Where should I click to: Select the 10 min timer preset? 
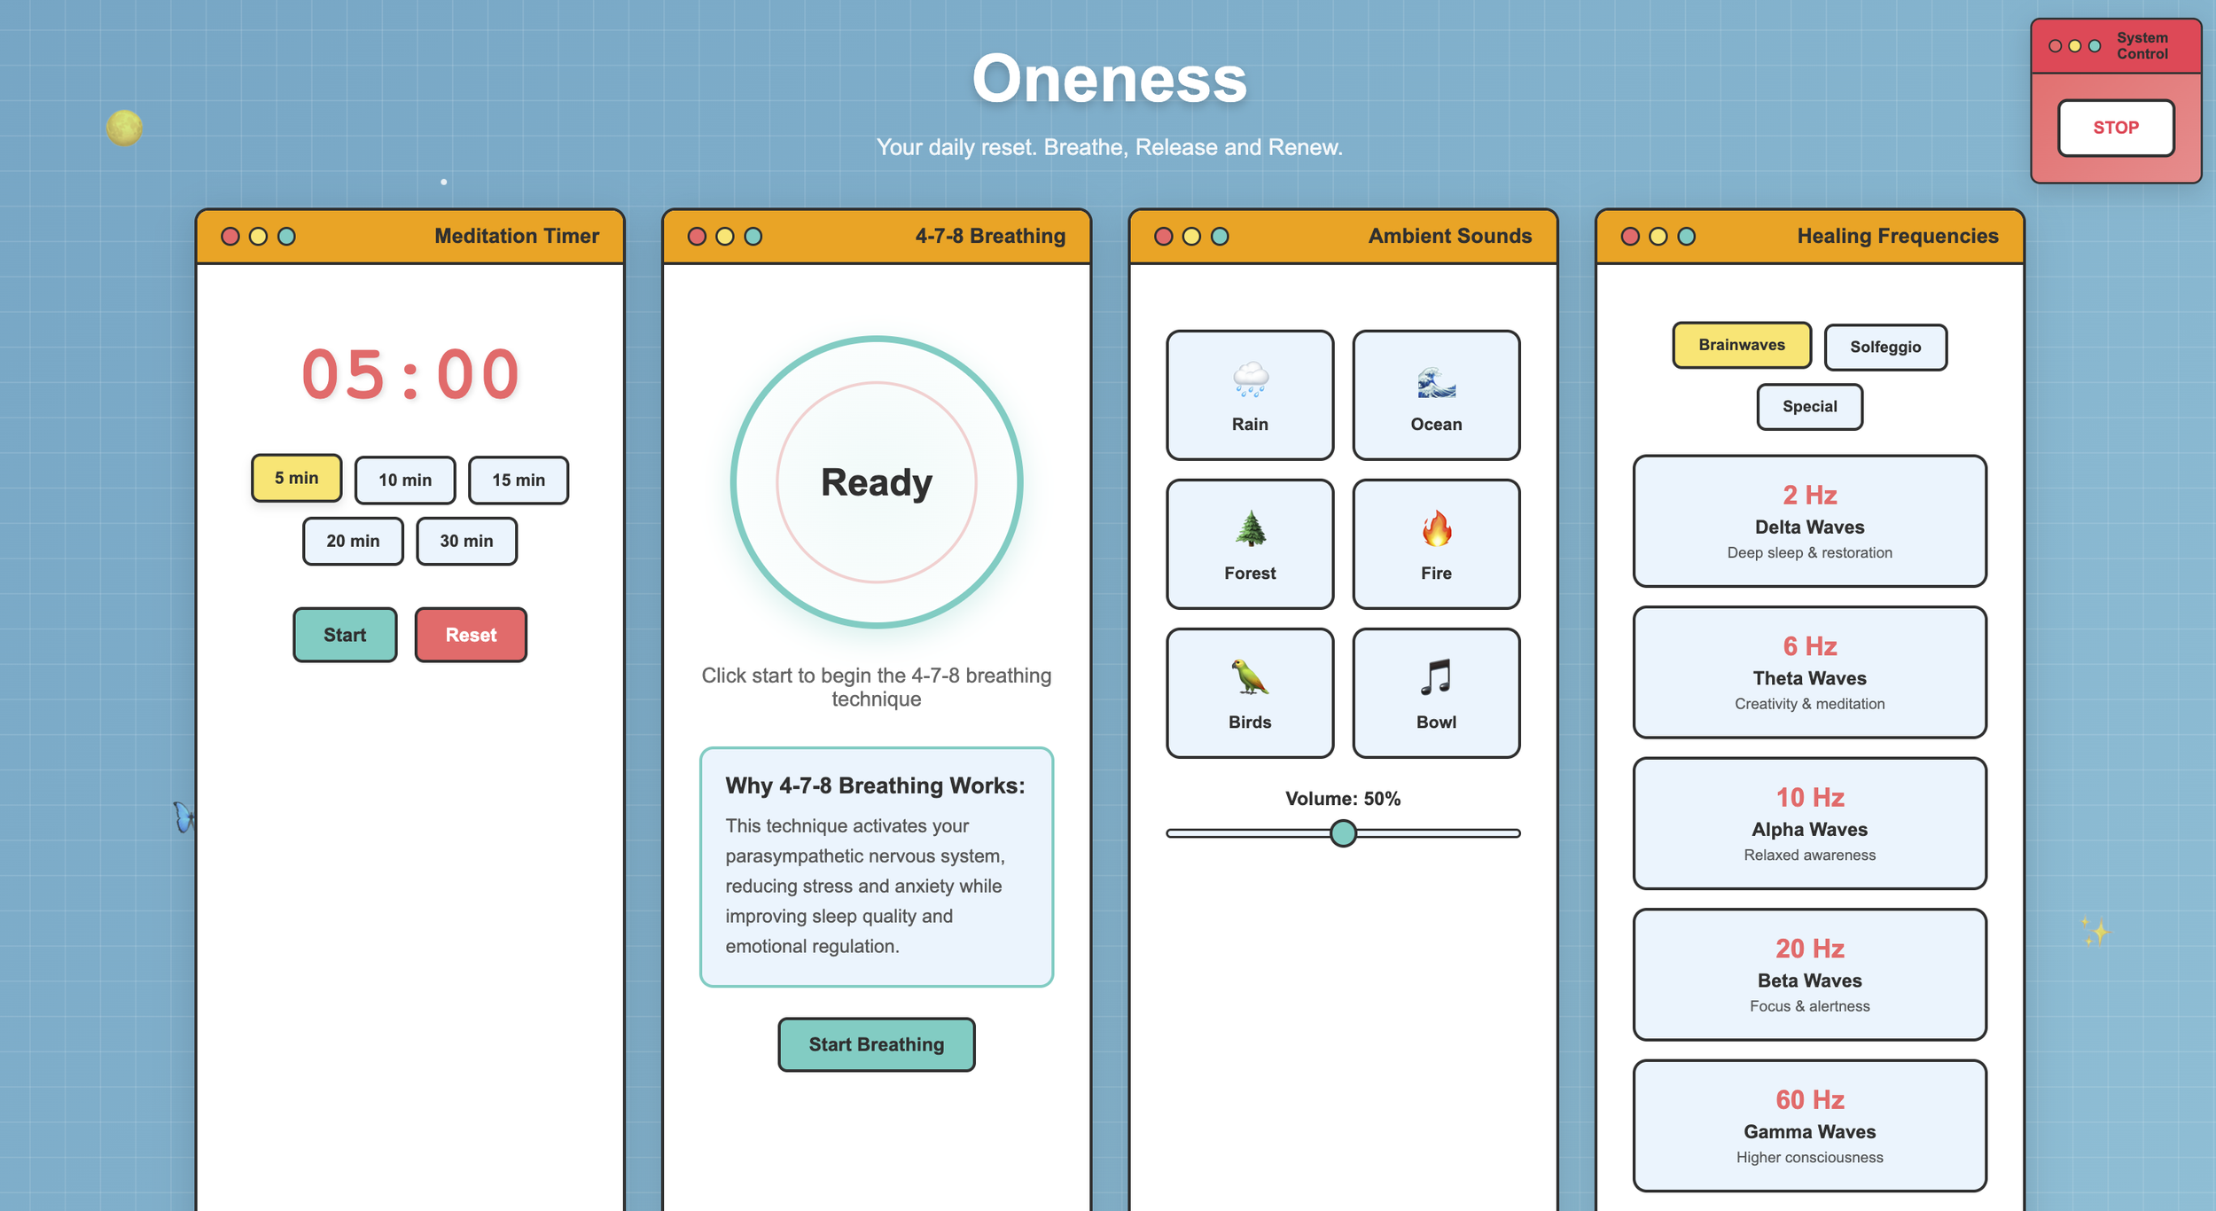pyautogui.click(x=405, y=480)
